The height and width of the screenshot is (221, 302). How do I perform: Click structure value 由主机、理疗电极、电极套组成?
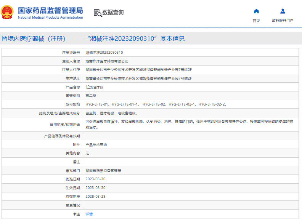(111, 113)
